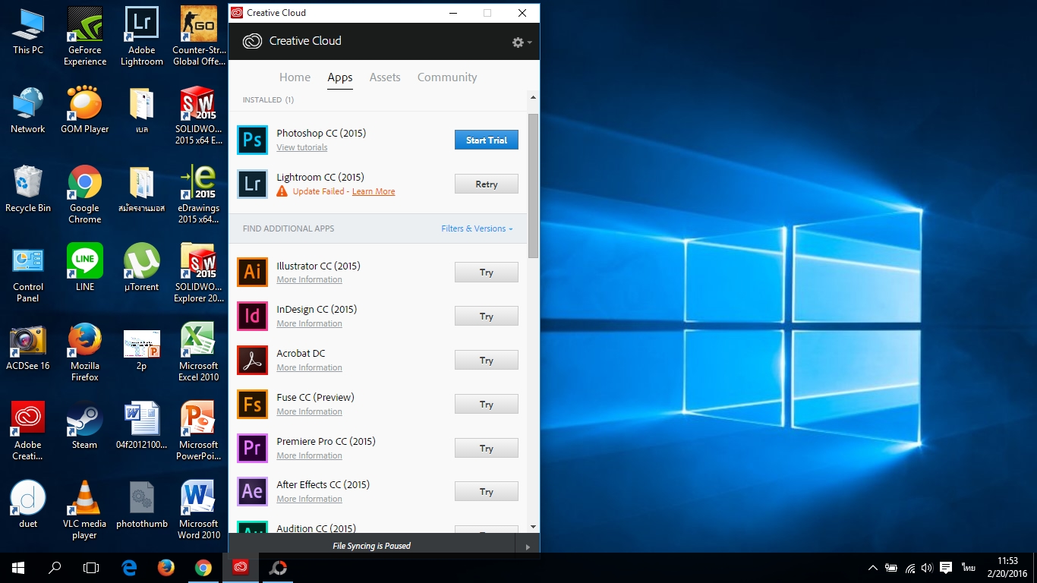Select the Apps tab
The image size is (1037, 583).
[x=340, y=77]
